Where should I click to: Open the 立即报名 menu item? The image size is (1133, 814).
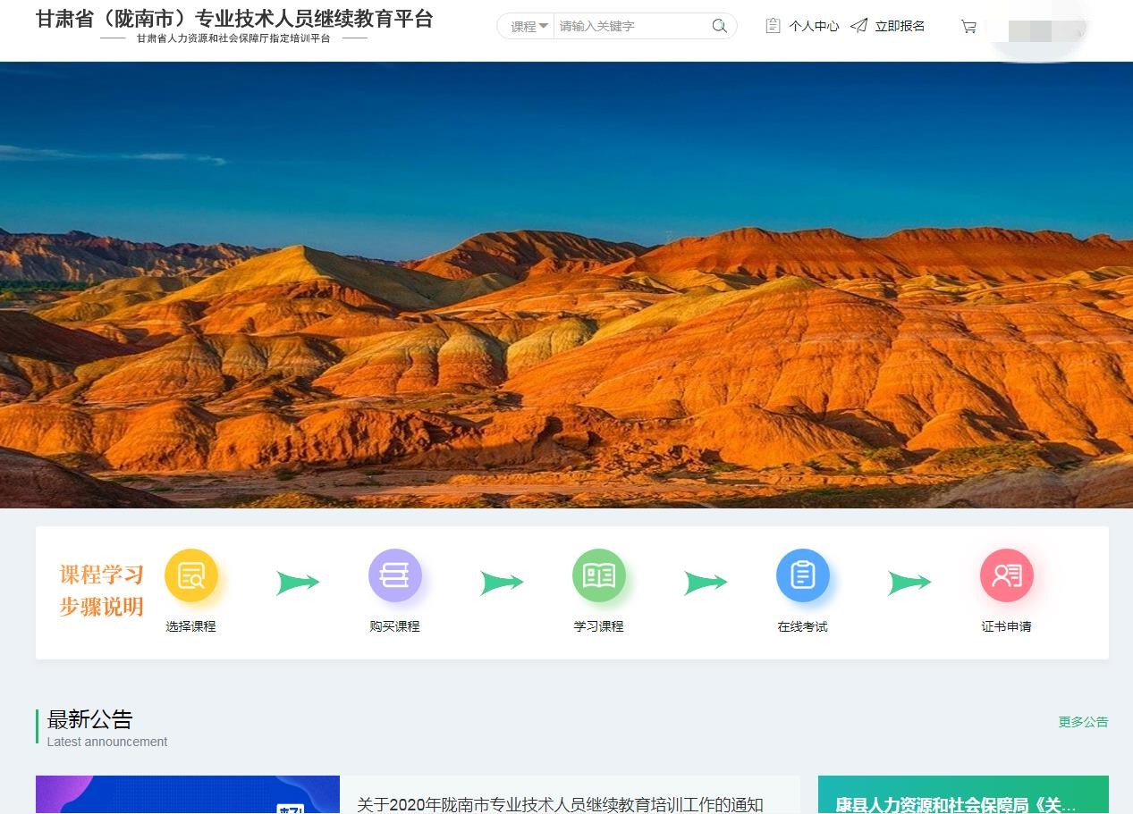900,27
